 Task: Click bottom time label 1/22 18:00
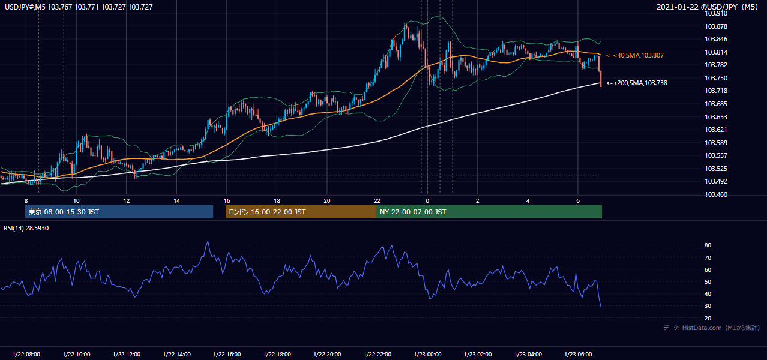point(277,355)
